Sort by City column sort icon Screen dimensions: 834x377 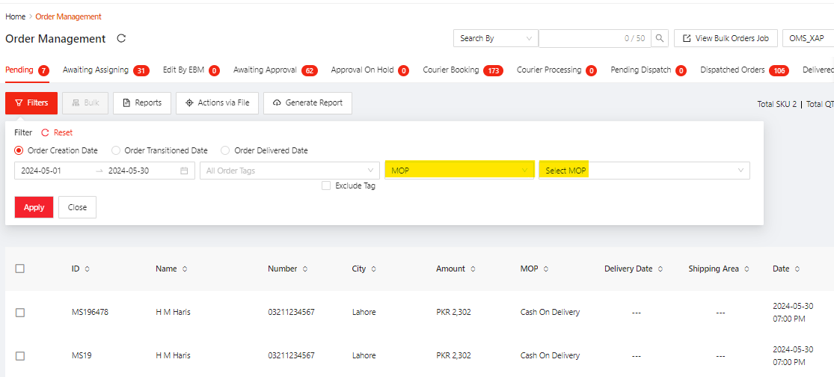click(373, 269)
